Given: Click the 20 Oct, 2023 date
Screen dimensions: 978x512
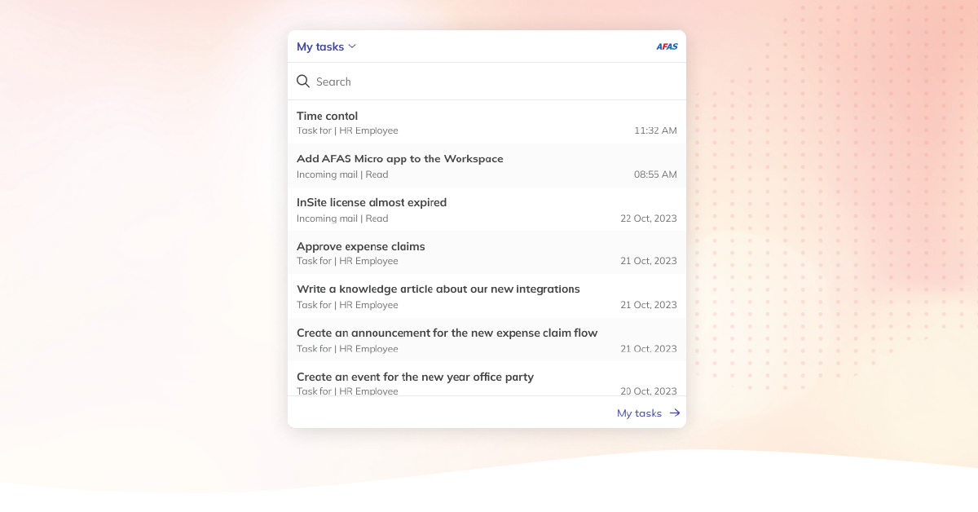Looking at the screenshot, I should (x=649, y=391).
